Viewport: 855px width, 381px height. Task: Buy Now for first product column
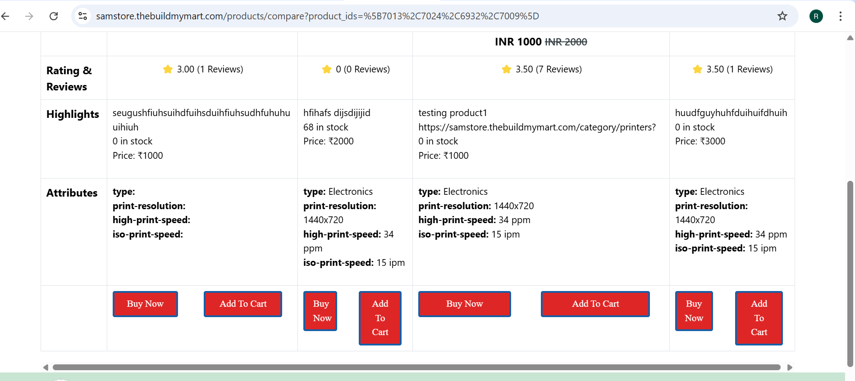[145, 304]
